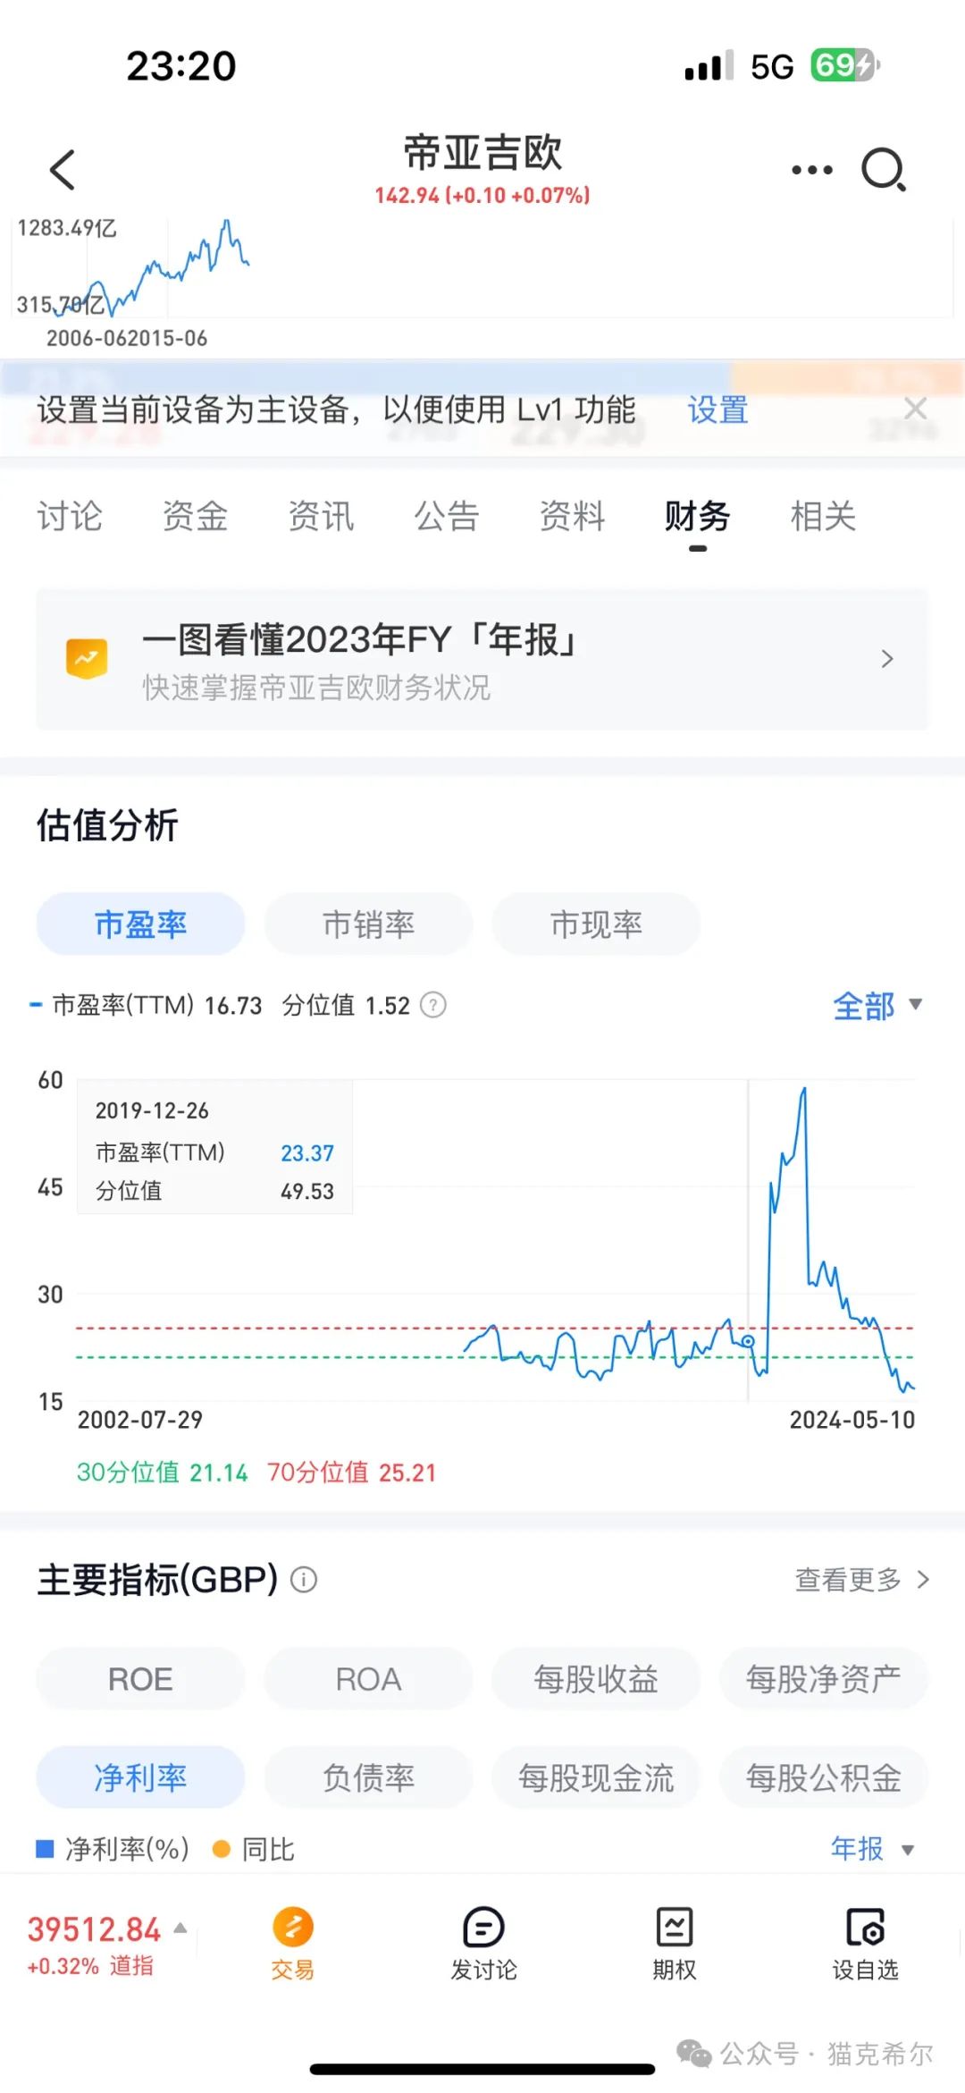Select the 每股净资产 indicator pill
965x2093 pixels.
click(x=824, y=1678)
